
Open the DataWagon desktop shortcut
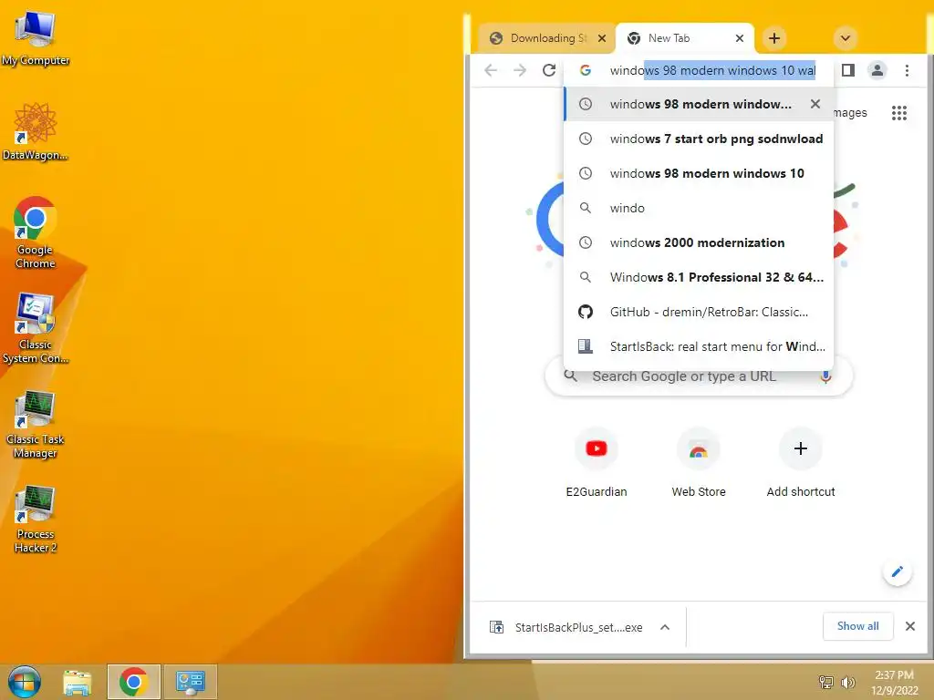click(36, 131)
